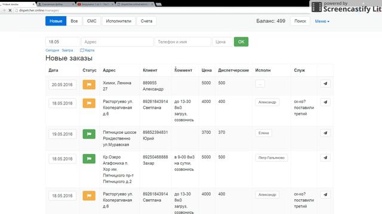Click the Коммент column header
382x214 pixels.
183,70
